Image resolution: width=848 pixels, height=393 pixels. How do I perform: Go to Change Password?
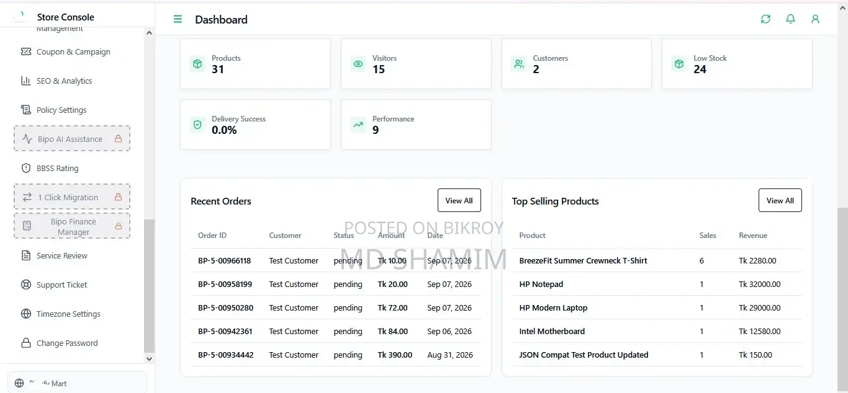(72, 343)
